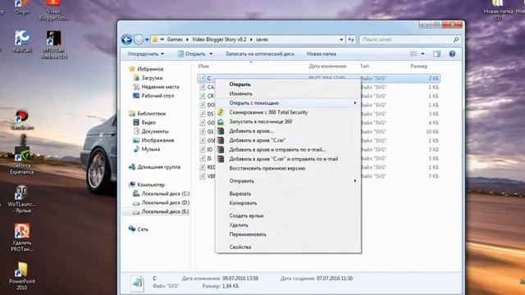Viewport: 525px width, 295px height.
Task: Open the Видео library
Action: point(144,122)
